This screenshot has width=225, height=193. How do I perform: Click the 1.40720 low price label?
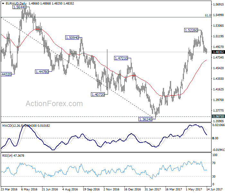click(x=98, y=95)
